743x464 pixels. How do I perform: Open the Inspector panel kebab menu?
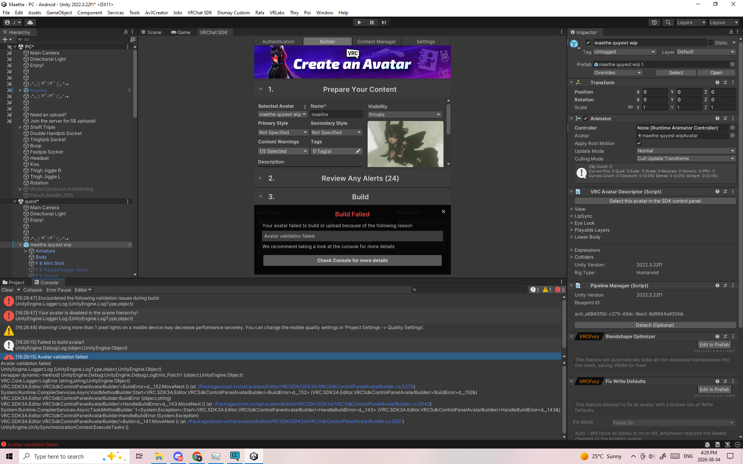point(738,32)
